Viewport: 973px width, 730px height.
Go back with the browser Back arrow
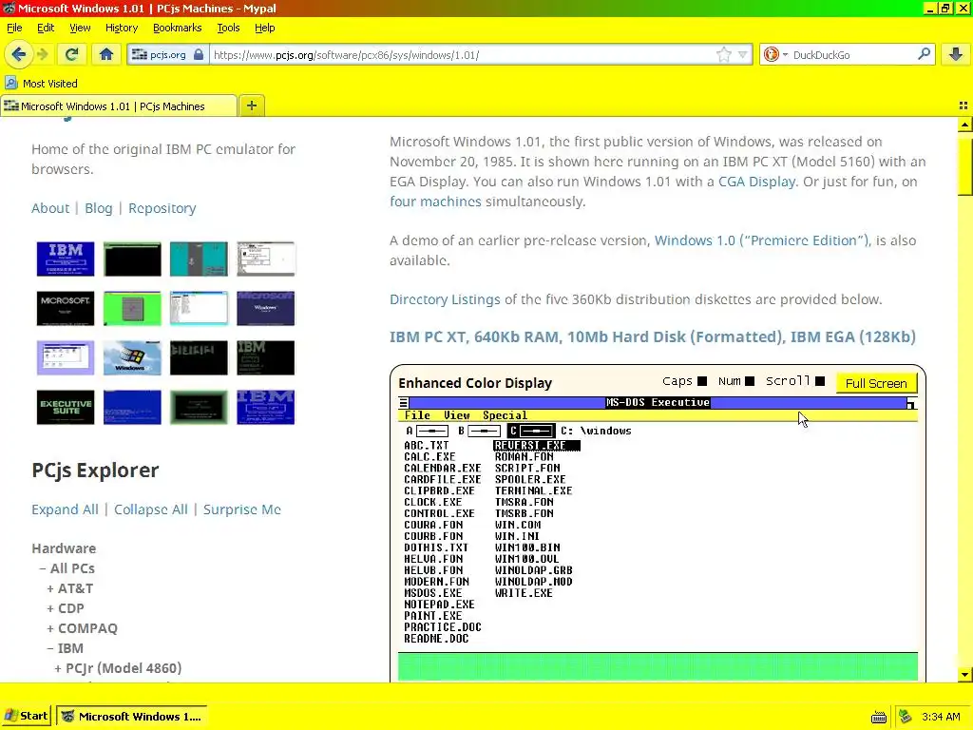[x=19, y=54]
